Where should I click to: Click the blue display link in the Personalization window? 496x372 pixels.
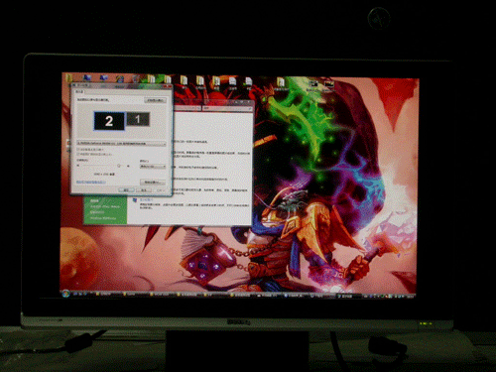(146, 199)
